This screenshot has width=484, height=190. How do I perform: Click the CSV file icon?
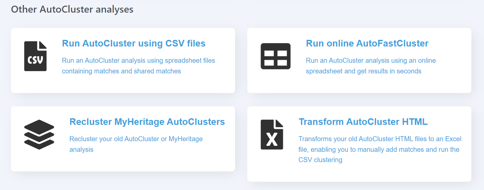click(36, 56)
